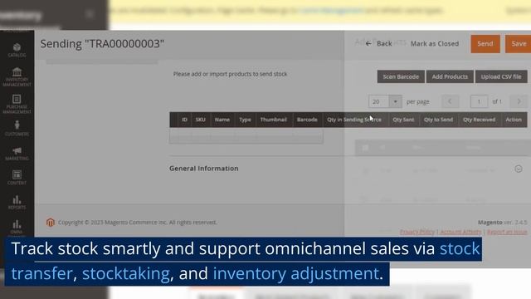This screenshot has width=531, height=299.
Task: Open the Marketing sidebar menu
Action: click(17, 153)
